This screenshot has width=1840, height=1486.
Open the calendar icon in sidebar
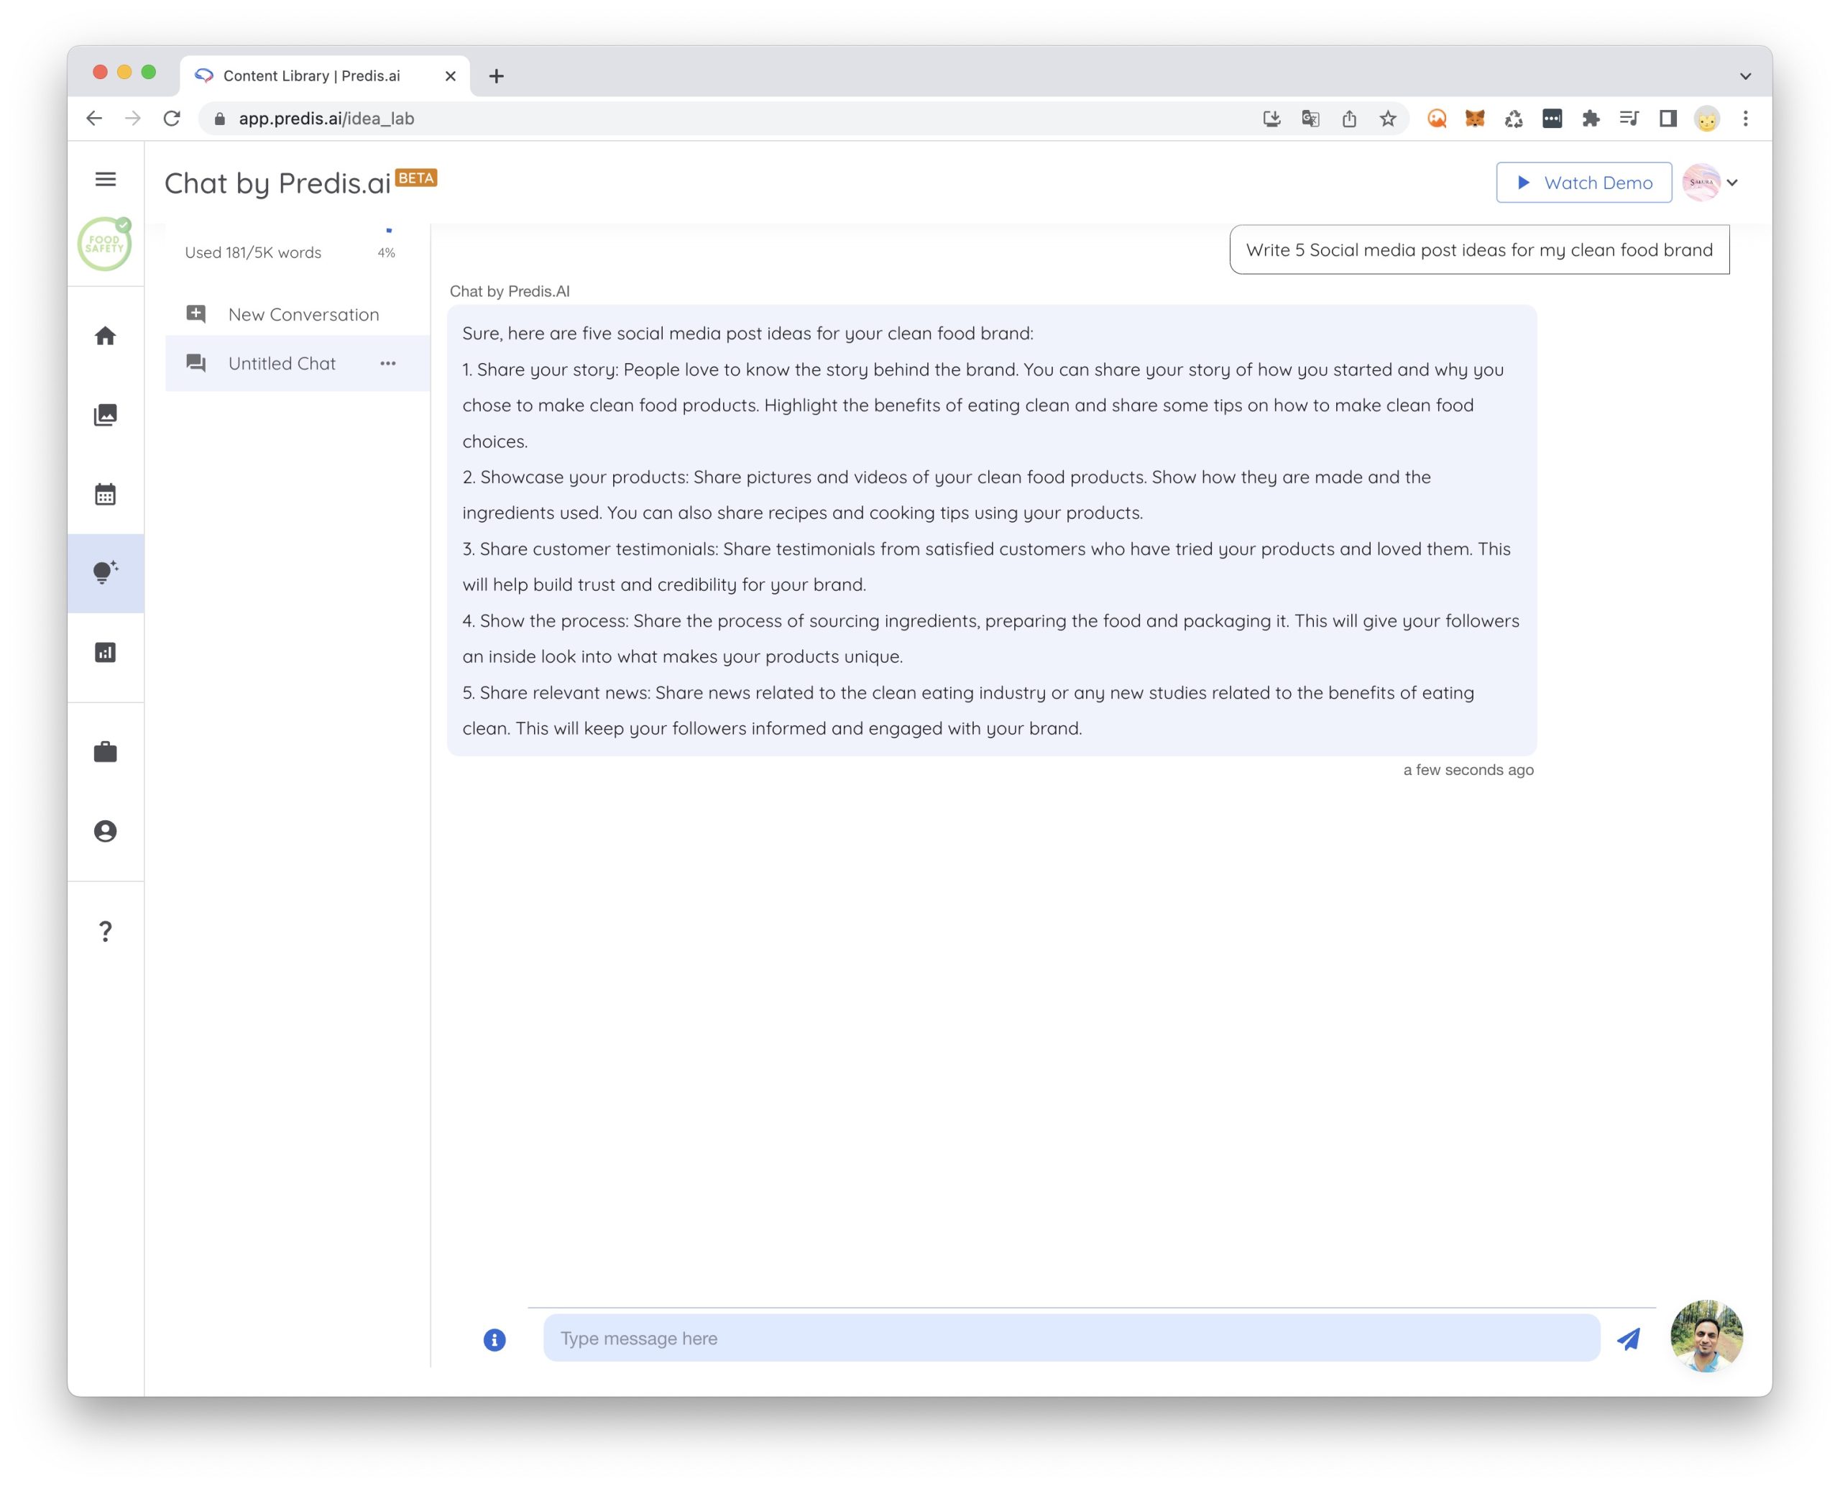tap(105, 494)
